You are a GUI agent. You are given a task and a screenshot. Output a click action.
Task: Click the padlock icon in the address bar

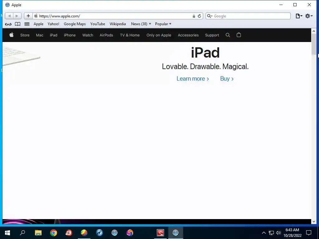(x=194, y=16)
